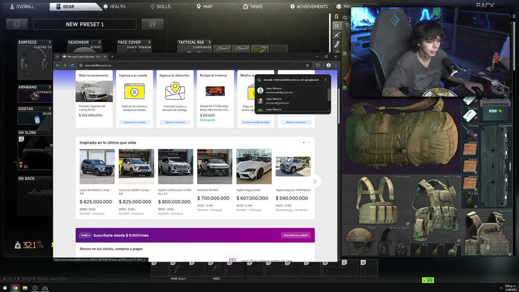Click the browser forward arrow
This screenshot has height=292, width=519.
[64, 65]
